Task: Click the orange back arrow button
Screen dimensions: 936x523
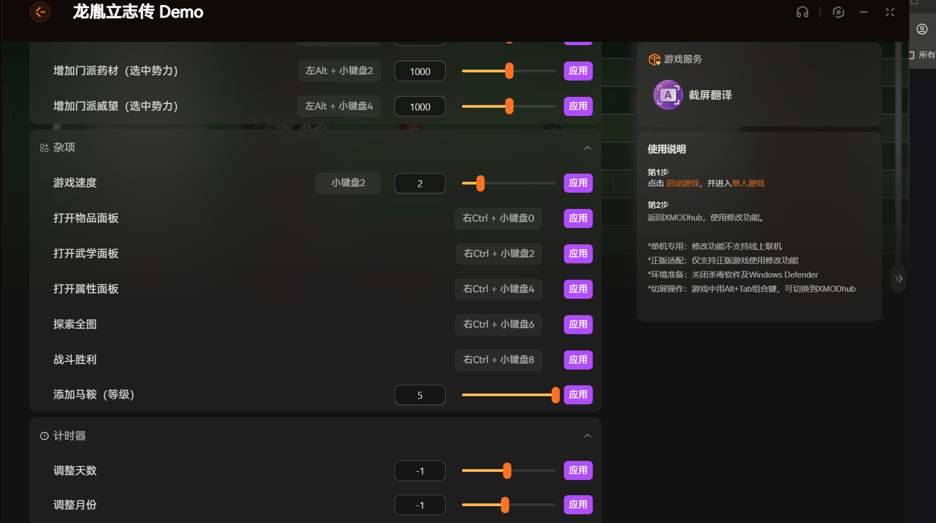Action: [40, 12]
